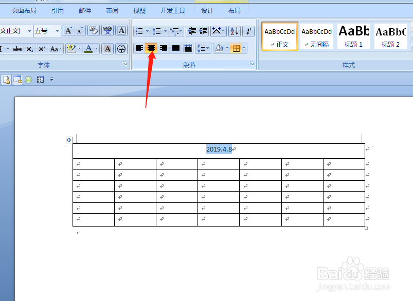Open the Change Case Aa menu
Image resolution: width=413 pixels, height=301 pixels.
pyautogui.click(x=56, y=49)
